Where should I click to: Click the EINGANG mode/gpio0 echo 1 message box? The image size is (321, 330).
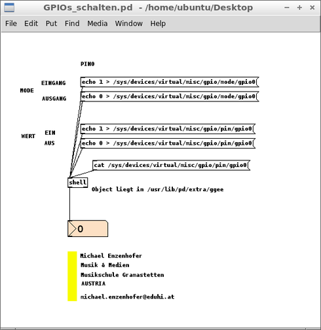click(x=170, y=82)
